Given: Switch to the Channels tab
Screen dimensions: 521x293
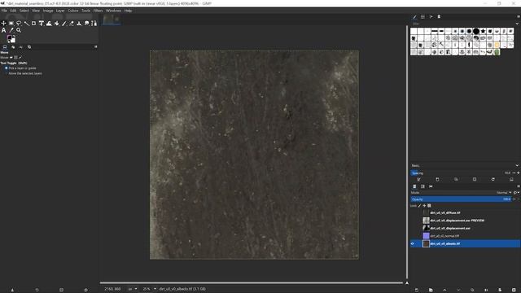Looking at the screenshot, I should tap(422, 186).
